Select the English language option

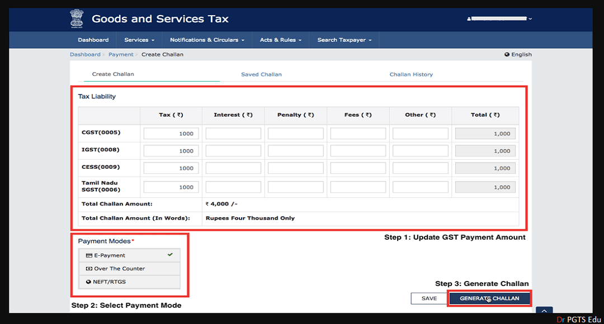[518, 55]
